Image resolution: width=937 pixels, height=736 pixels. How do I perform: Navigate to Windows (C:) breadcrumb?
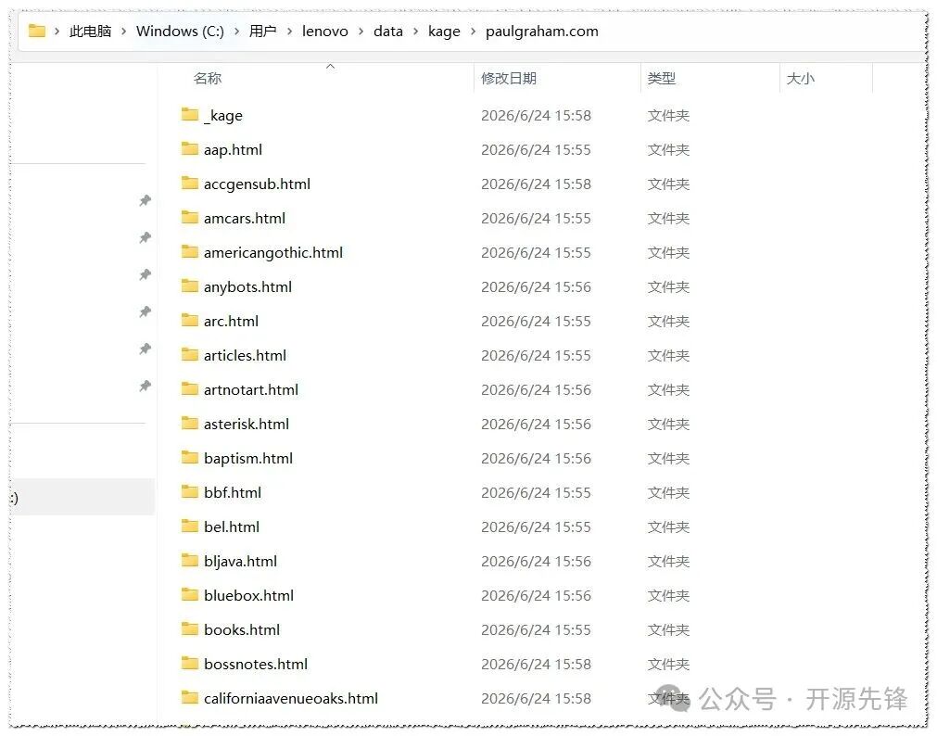[x=180, y=32]
